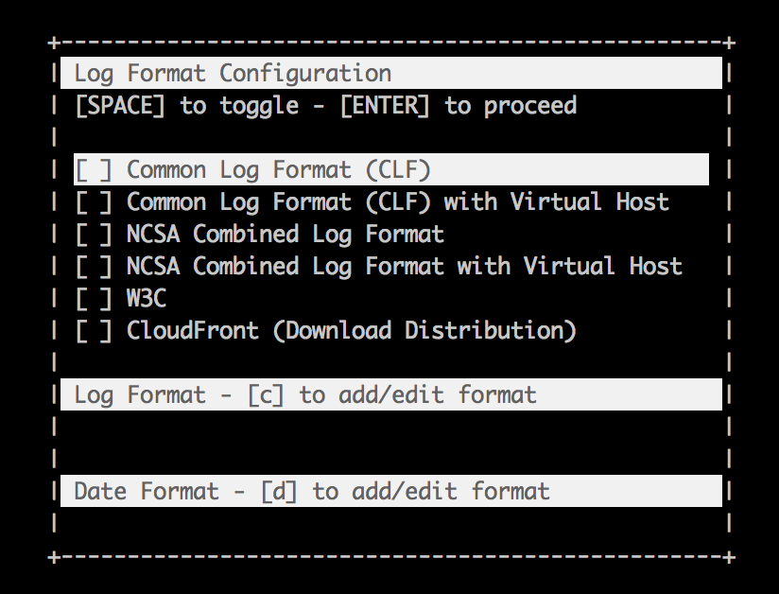Check NCSA Combined with Virtual Host box
Viewport: 779px width, 594px height.
coord(94,267)
